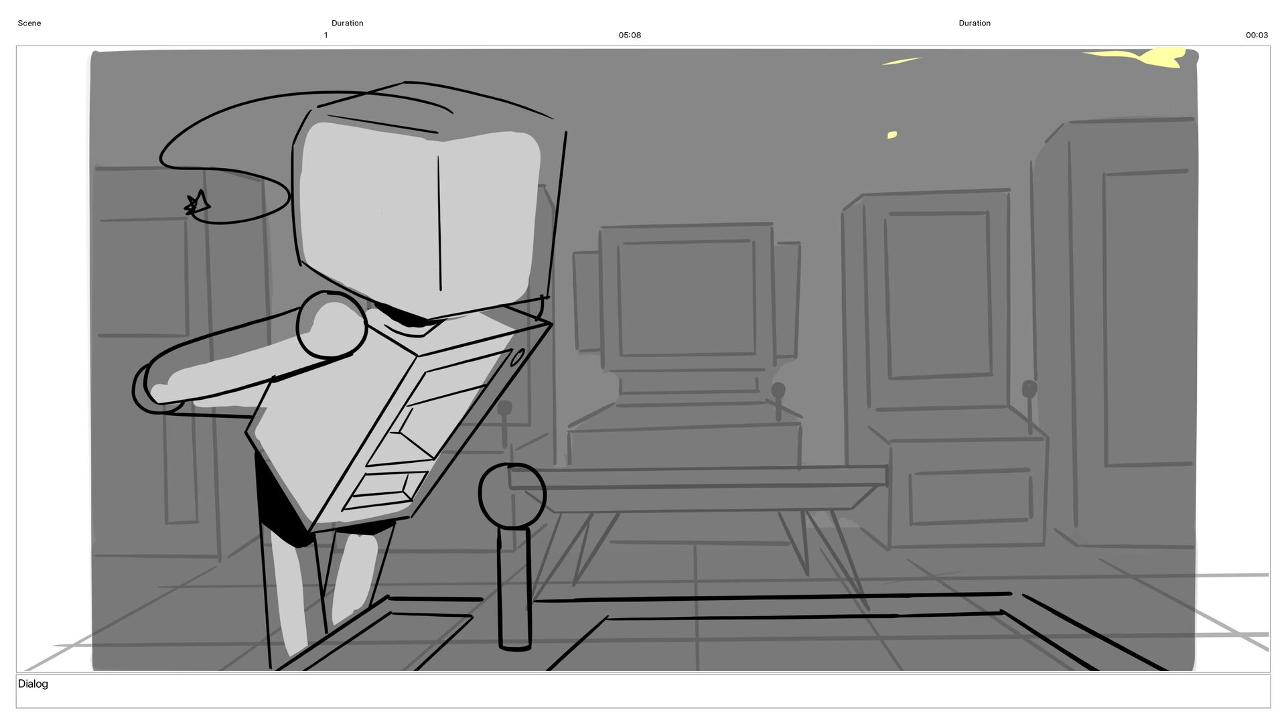Viewport: 1286px width, 724px height.
Task: Click the scene number 1
Action: 326,35
